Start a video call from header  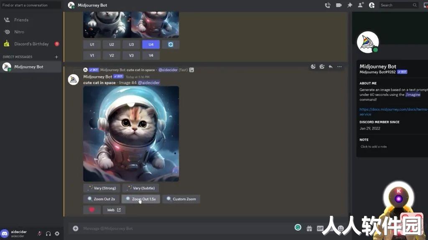click(339, 5)
